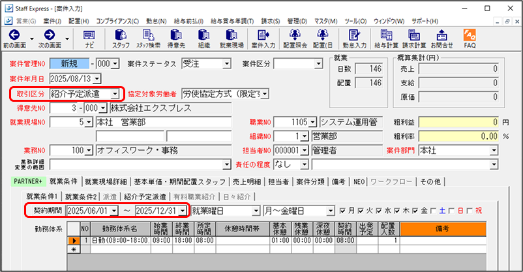Screen dimensions: 523x272
Task: Open the 案件区分 dropdown
Action: pos(318,63)
